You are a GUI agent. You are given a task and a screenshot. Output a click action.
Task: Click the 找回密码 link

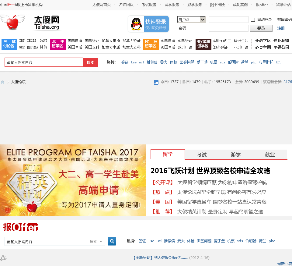pos(284,19)
